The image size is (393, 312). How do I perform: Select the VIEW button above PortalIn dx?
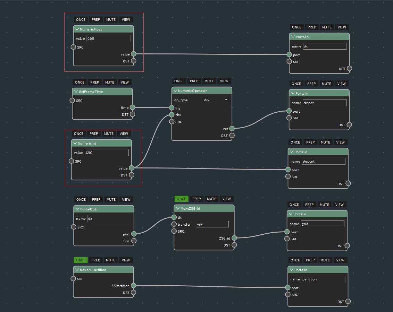tap(342, 27)
